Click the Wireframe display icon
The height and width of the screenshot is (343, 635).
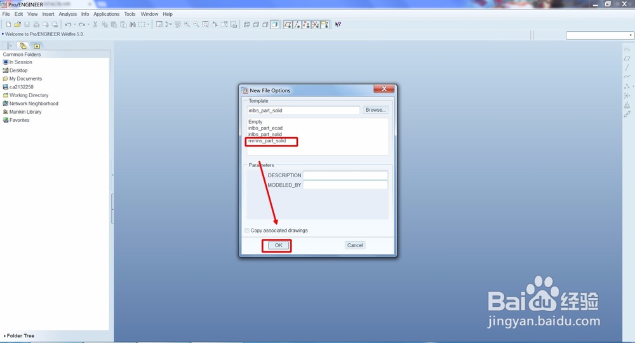(x=246, y=25)
